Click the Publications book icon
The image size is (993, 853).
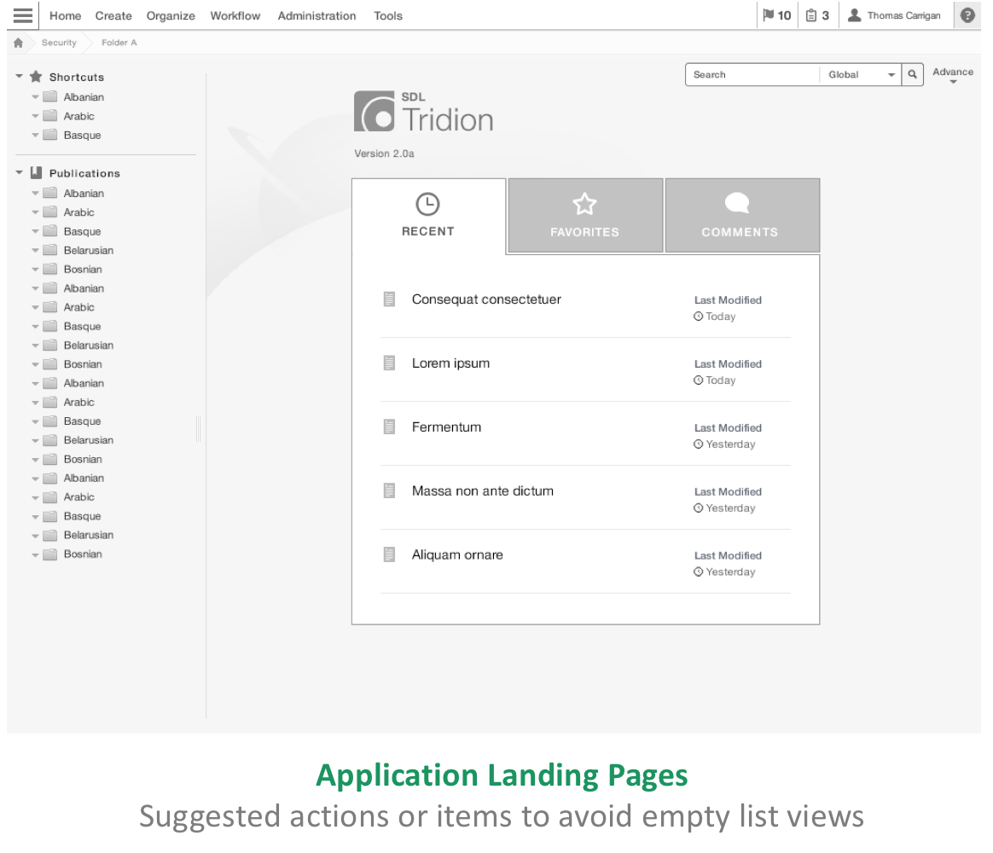(x=36, y=173)
